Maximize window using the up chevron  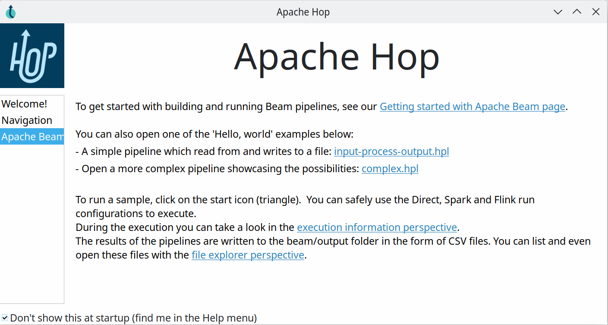[x=577, y=12]
